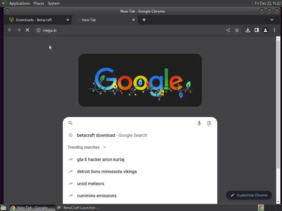Search for ursid meteors
The height and width of the screenshot is (211, 282).
(140, 184)
